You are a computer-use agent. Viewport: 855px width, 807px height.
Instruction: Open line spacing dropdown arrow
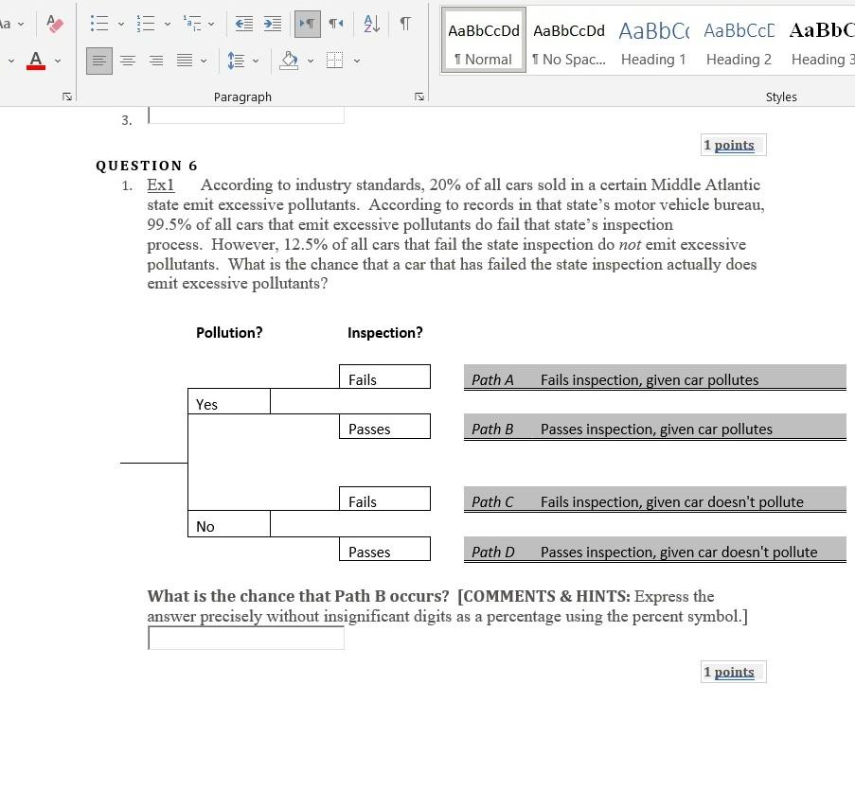(256, 61)
